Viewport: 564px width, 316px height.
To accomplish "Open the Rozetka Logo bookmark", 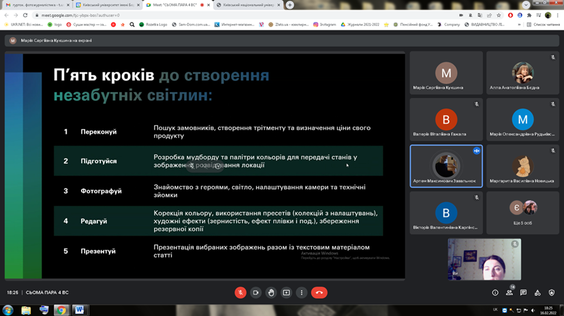I will coord(153,24).
